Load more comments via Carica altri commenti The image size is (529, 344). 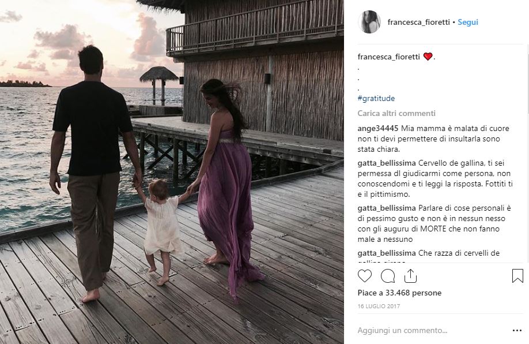[396, 113]
